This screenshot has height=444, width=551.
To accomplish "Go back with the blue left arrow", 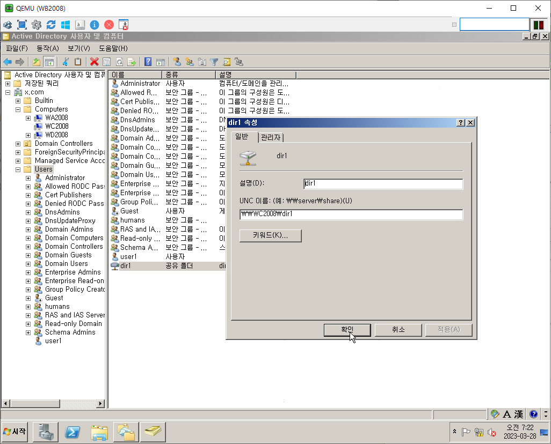I will [x=8, y=62].
